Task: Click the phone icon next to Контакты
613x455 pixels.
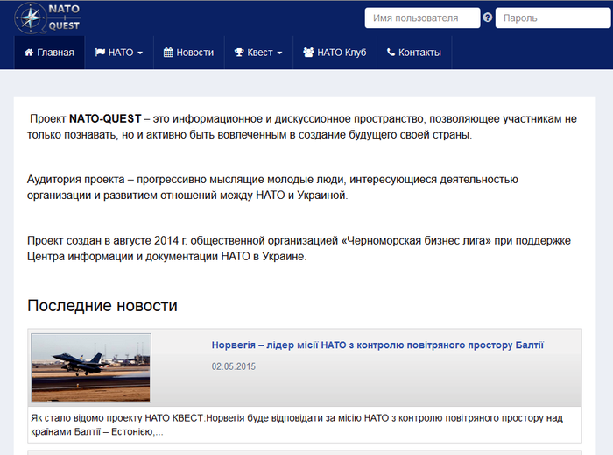Action: click(391, 52)
